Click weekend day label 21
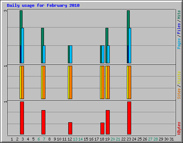The image size is (183, 143). pos(118,139)
